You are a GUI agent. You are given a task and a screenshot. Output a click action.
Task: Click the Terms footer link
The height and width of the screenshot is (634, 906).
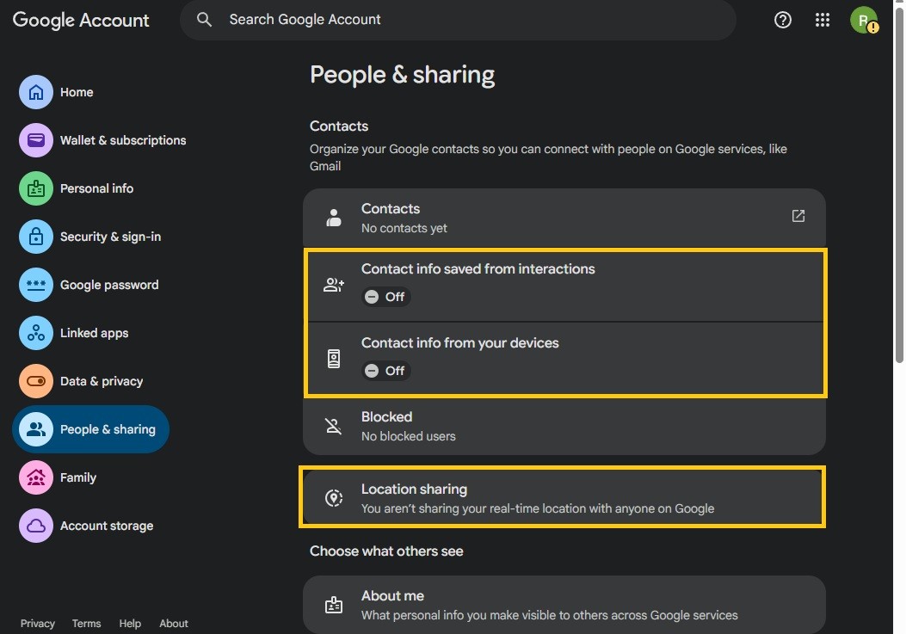86,624
